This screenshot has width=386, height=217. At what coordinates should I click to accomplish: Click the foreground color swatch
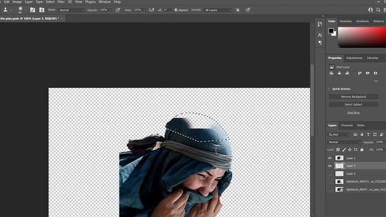tap(331, 31)
